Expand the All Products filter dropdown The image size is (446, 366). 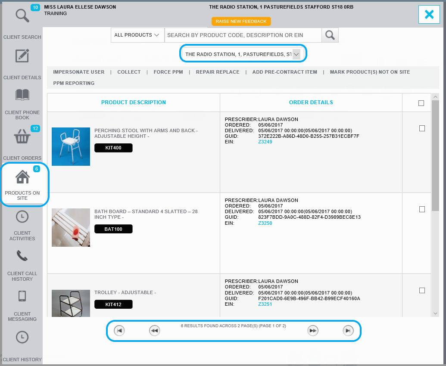(x=137, y=35)
